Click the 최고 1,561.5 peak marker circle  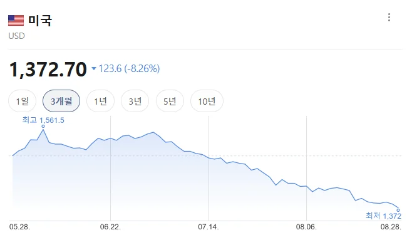pyautogui.click(x=43, y=127)
